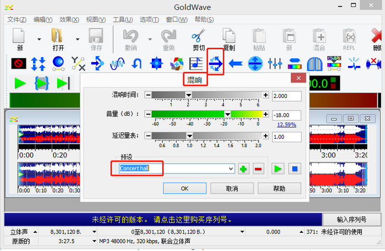The height and width of the screenshot is (251, 385).
Task: Click the blue gear effect icon
Action: click(x=157, y=64)
